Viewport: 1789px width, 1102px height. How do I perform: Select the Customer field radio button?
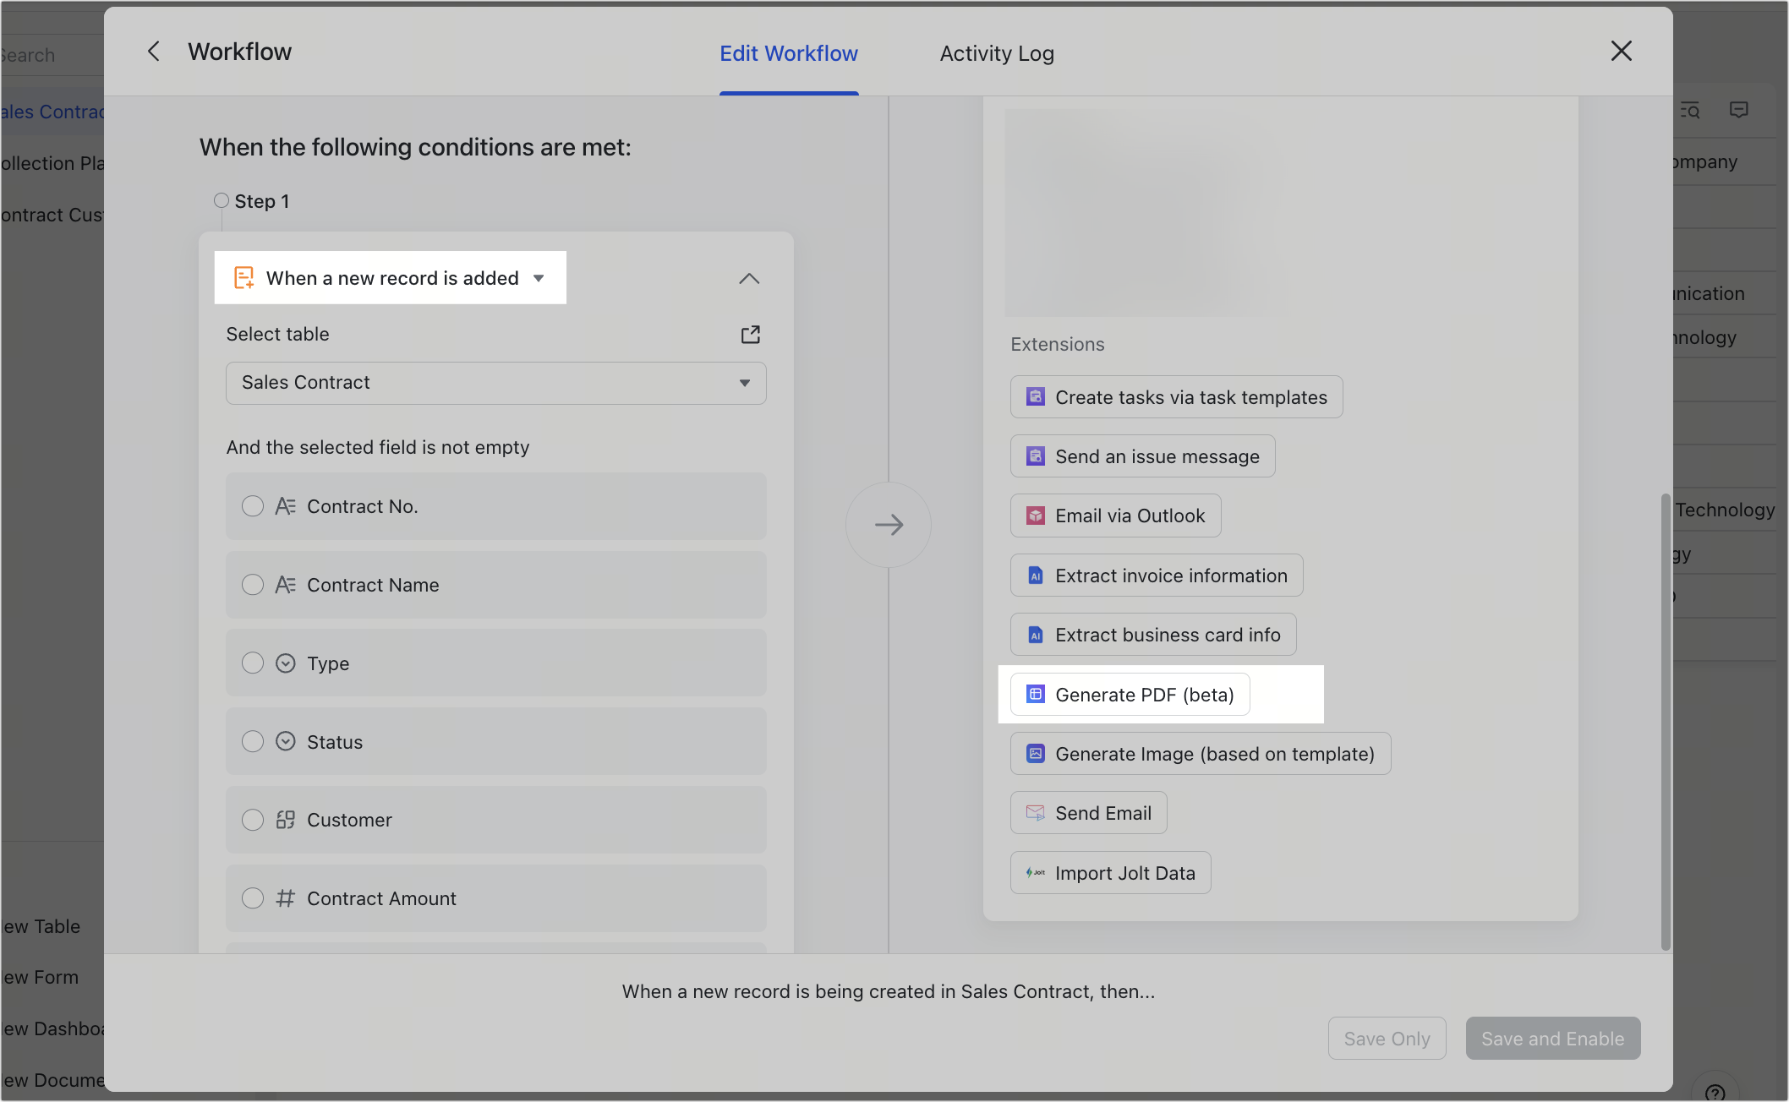click(252, 820)
